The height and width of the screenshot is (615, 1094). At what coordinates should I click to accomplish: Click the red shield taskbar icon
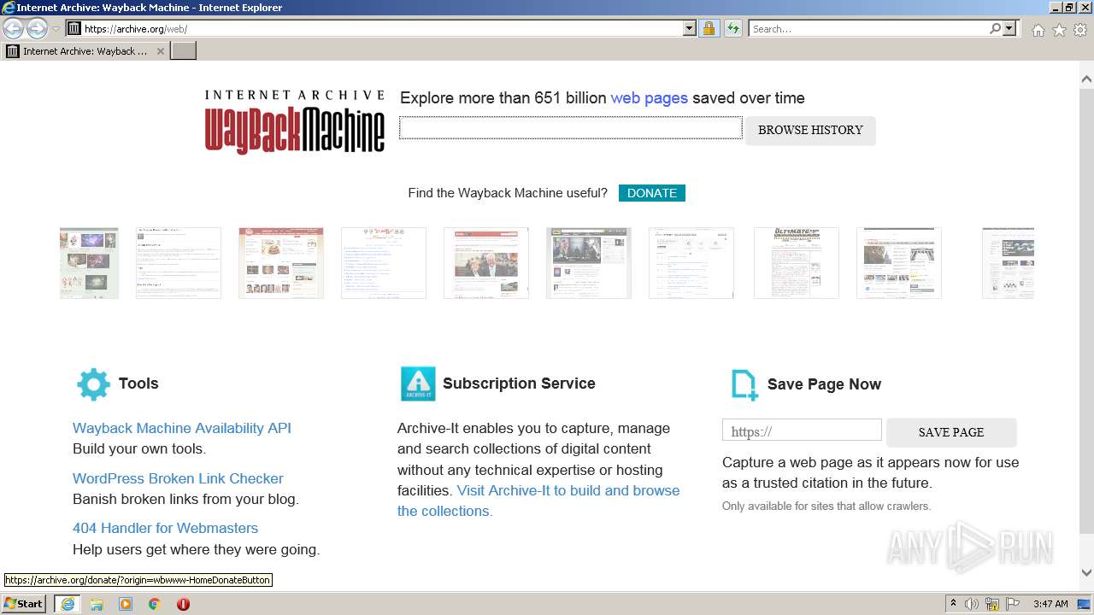[183, 604]
